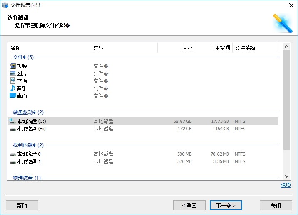Collapse the 文件夹 (5) group header
The width and height of the screenshot is (298, 215).
[x=23, y=57]
